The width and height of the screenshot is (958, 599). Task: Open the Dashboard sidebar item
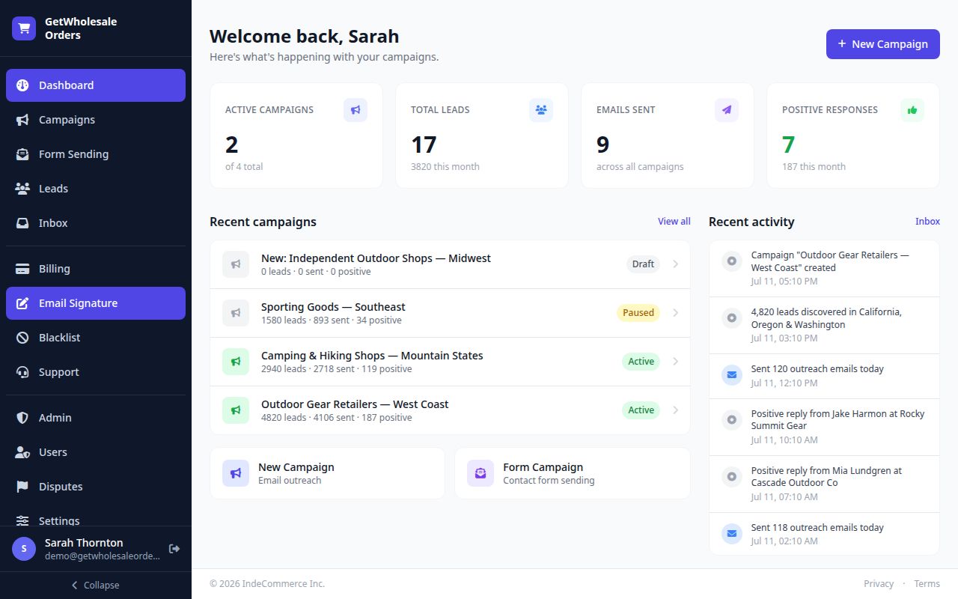point(96,85)
